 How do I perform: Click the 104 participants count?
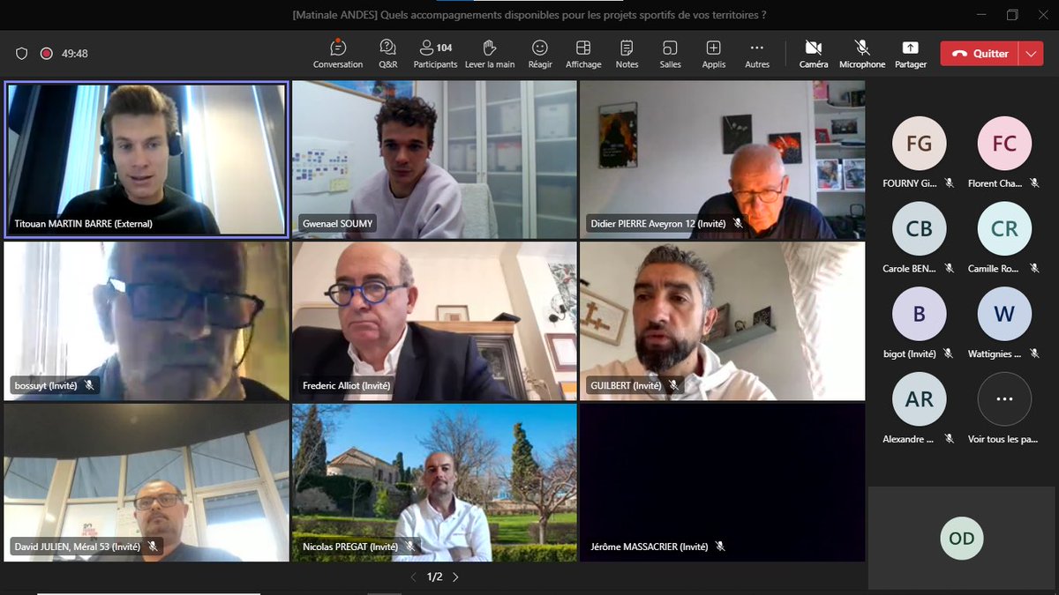coord(444,48)
